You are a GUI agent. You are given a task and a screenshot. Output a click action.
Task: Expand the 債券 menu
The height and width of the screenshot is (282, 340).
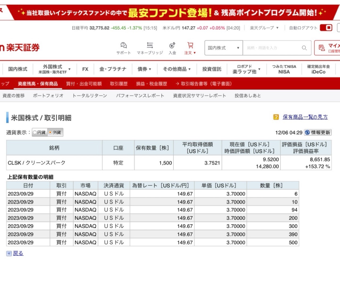(x=144, y=69)
